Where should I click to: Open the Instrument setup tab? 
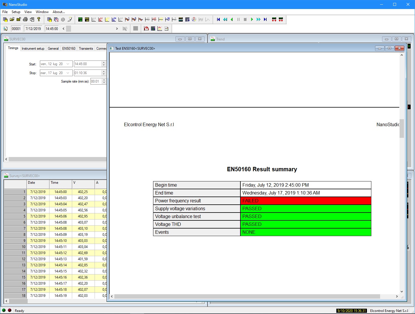[x=33, y=49]
